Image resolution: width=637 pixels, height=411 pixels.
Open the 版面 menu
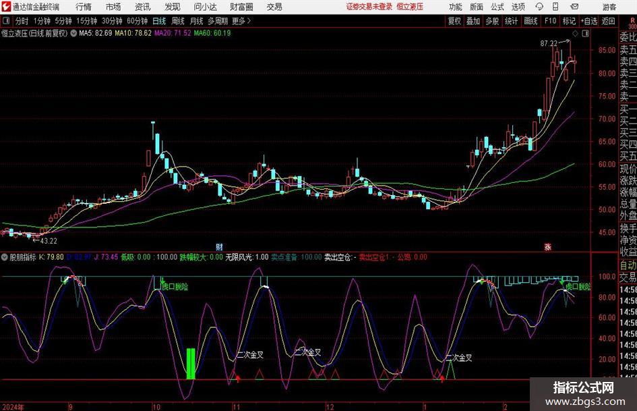point(477,7)
